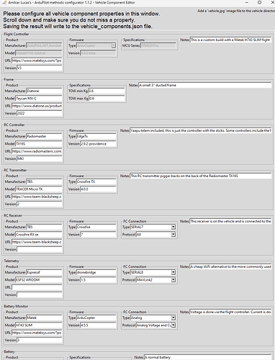Open RC Receiver FC Connection Type dropdown
The height and width of the screenshot is (360, 275).
pos(173,227)
